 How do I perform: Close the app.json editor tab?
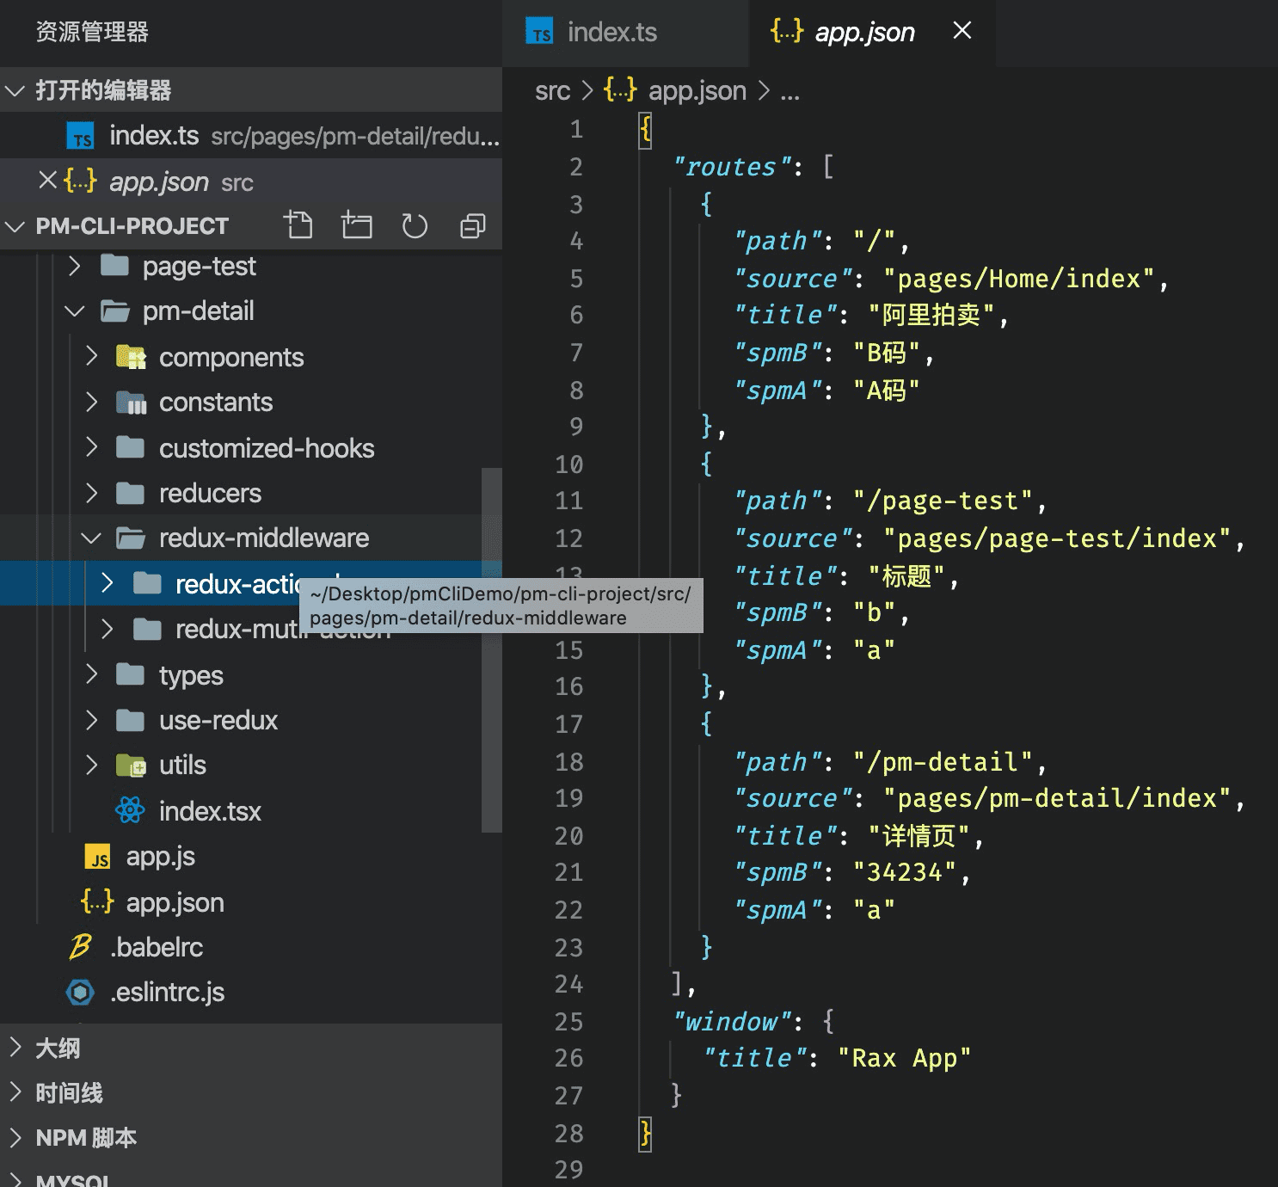[962, 31]
